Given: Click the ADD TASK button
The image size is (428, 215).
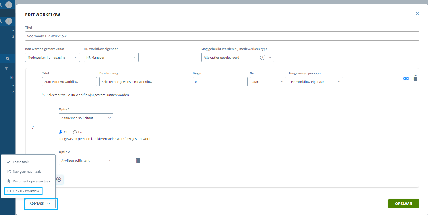Looking at the screenshot, I should [40, 204].
